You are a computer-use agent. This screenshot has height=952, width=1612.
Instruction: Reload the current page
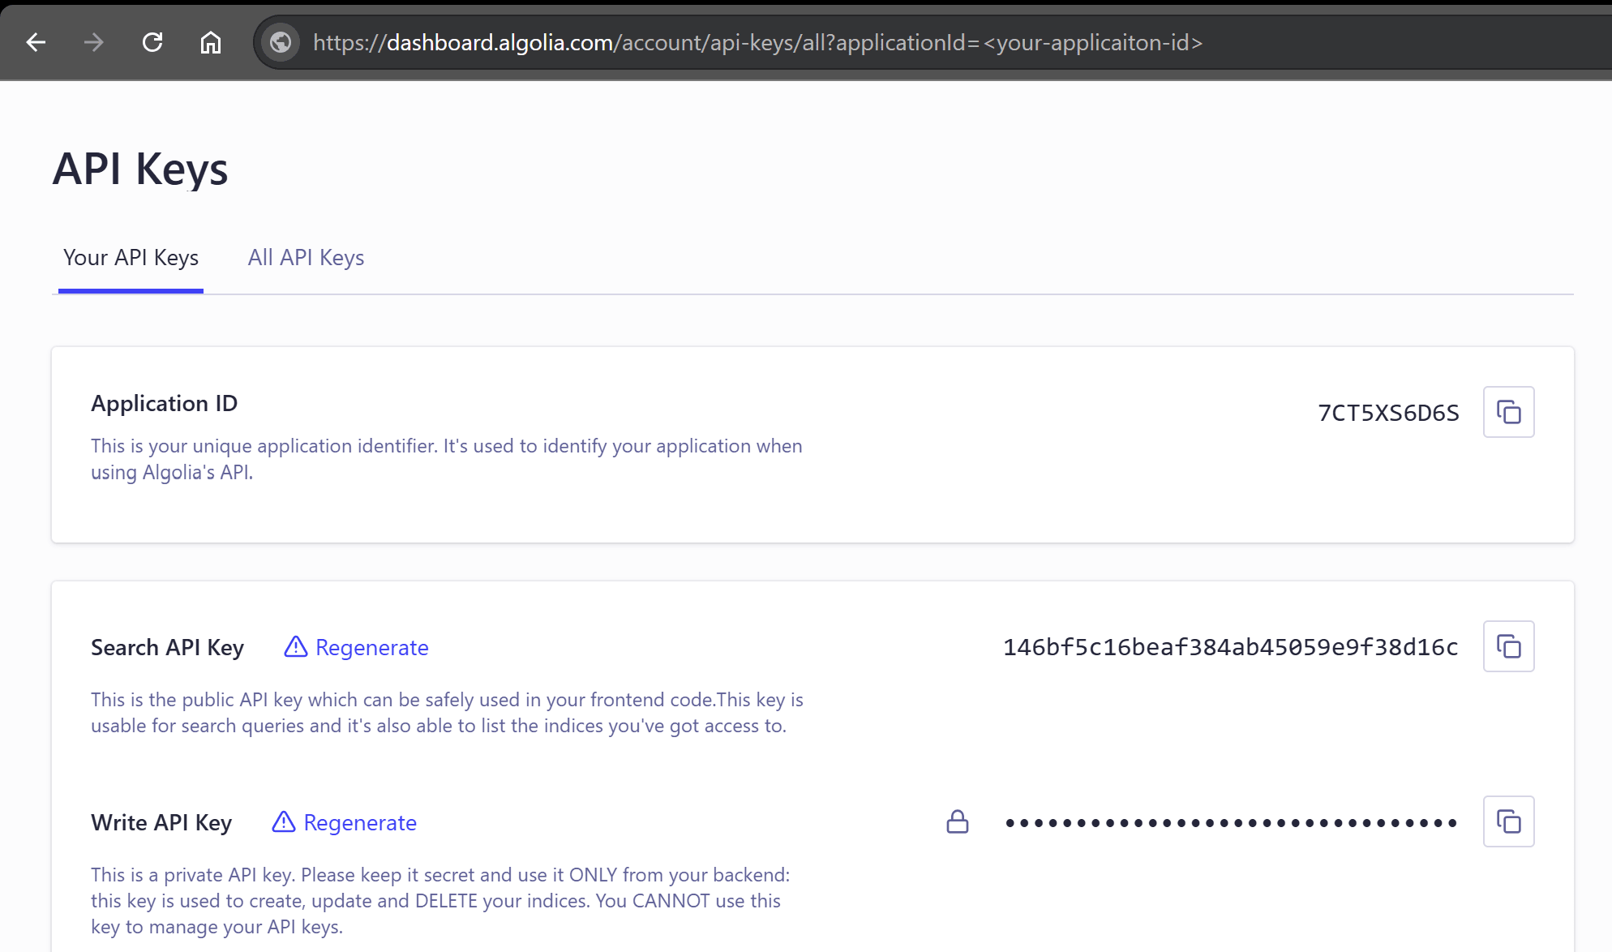click(152, 42)
